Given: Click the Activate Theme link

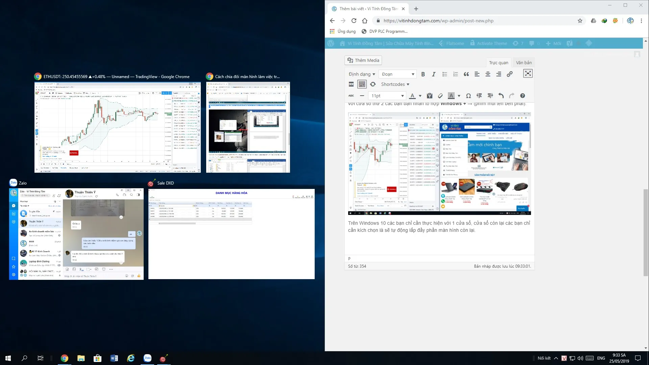Looking at the screenshot, I should coord(492,43).
